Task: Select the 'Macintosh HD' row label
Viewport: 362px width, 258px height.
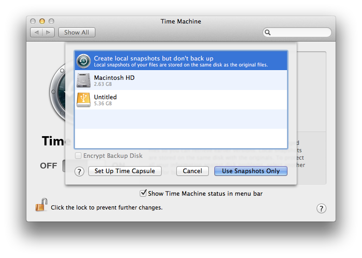Action: click(114, 78)
